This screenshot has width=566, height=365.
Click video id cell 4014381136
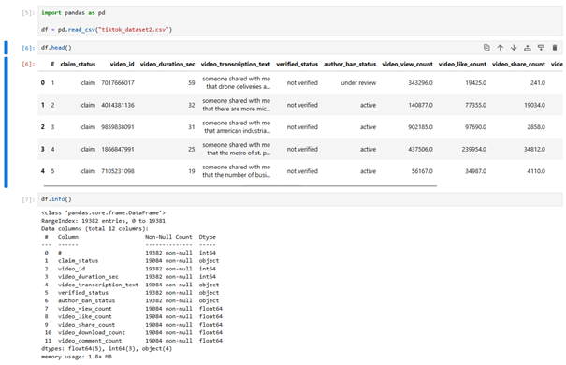tap(118, 105)
